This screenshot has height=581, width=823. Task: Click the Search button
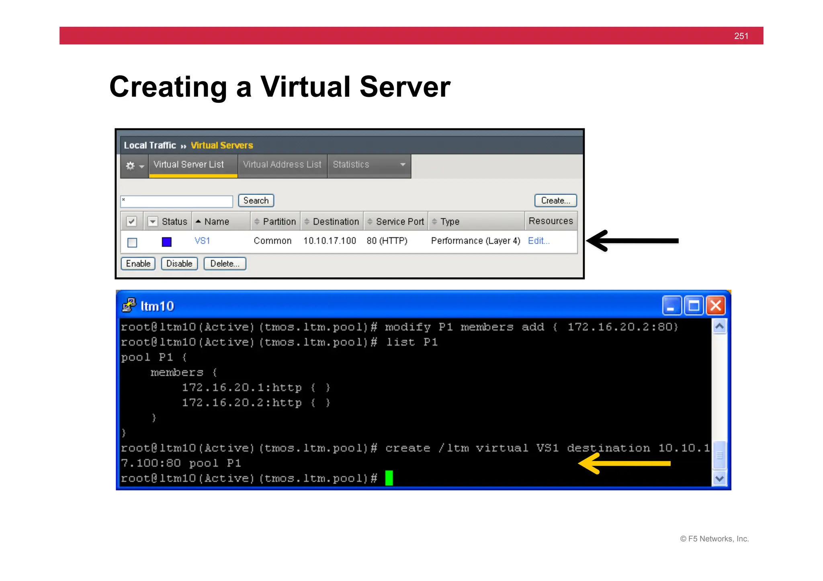pos(256,200)
